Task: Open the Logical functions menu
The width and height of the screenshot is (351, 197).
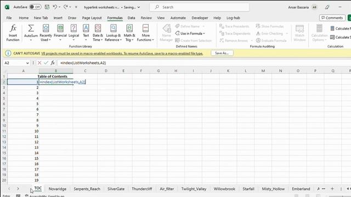Action: tap(73, 33)
